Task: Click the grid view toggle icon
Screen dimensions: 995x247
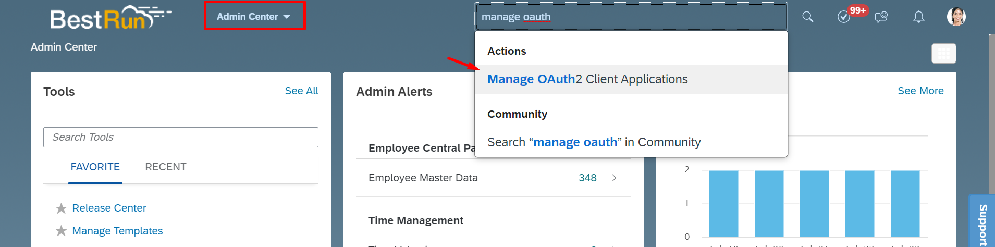Action: pyautogui.click(x=944, y=53)
